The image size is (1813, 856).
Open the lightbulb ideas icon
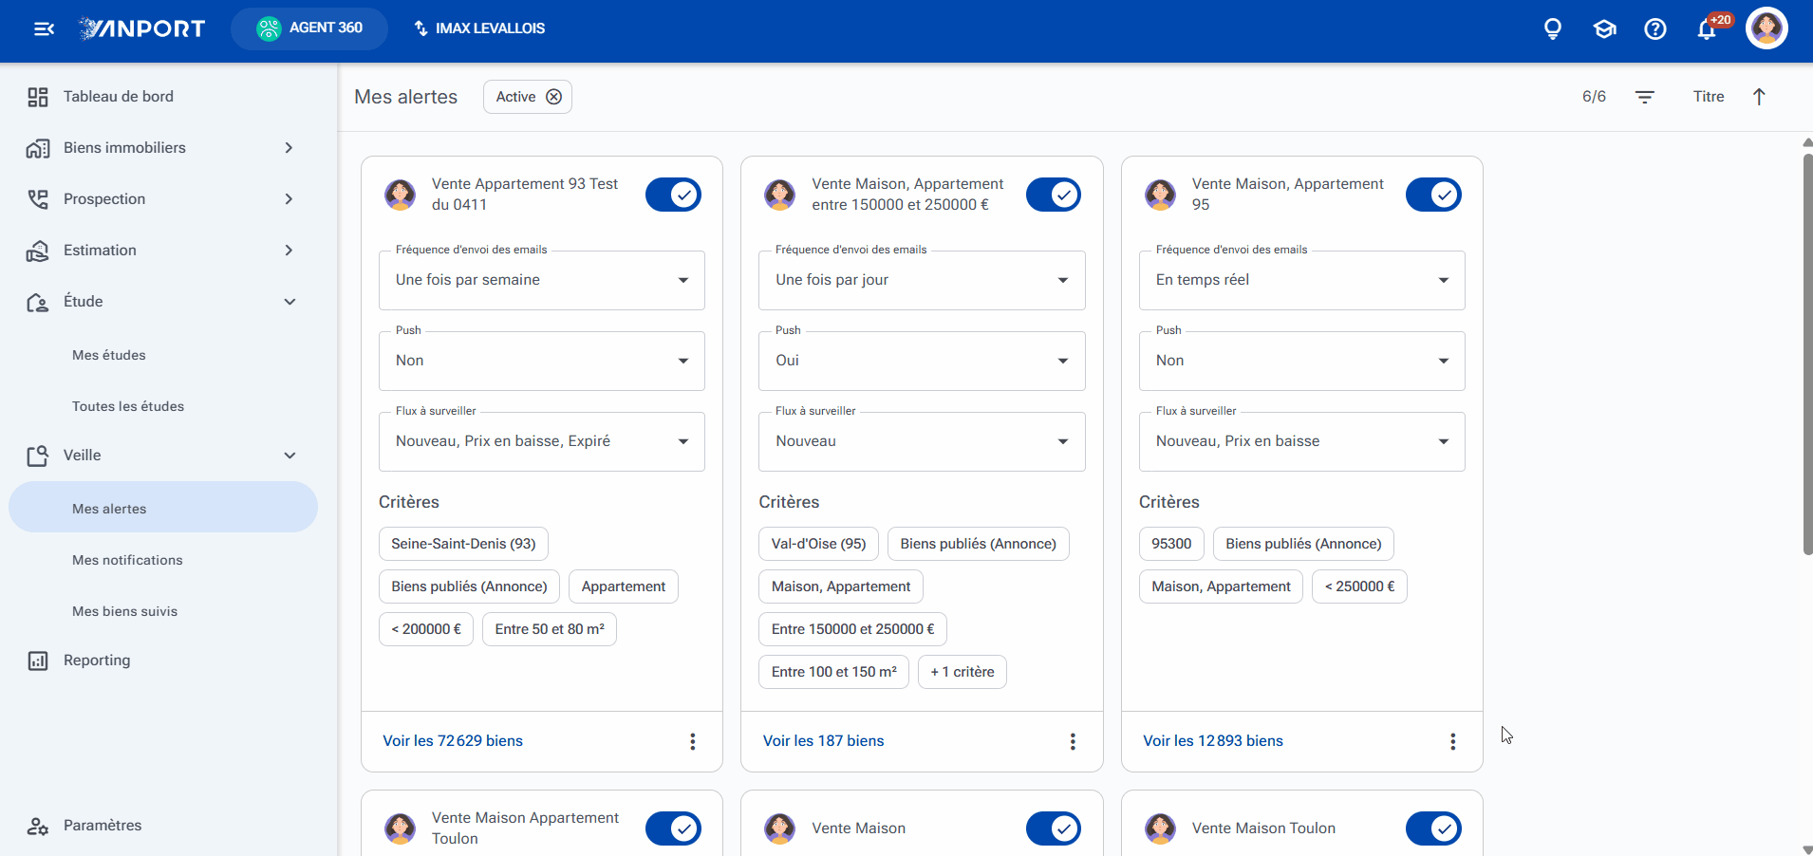(x=1553, y=28)
